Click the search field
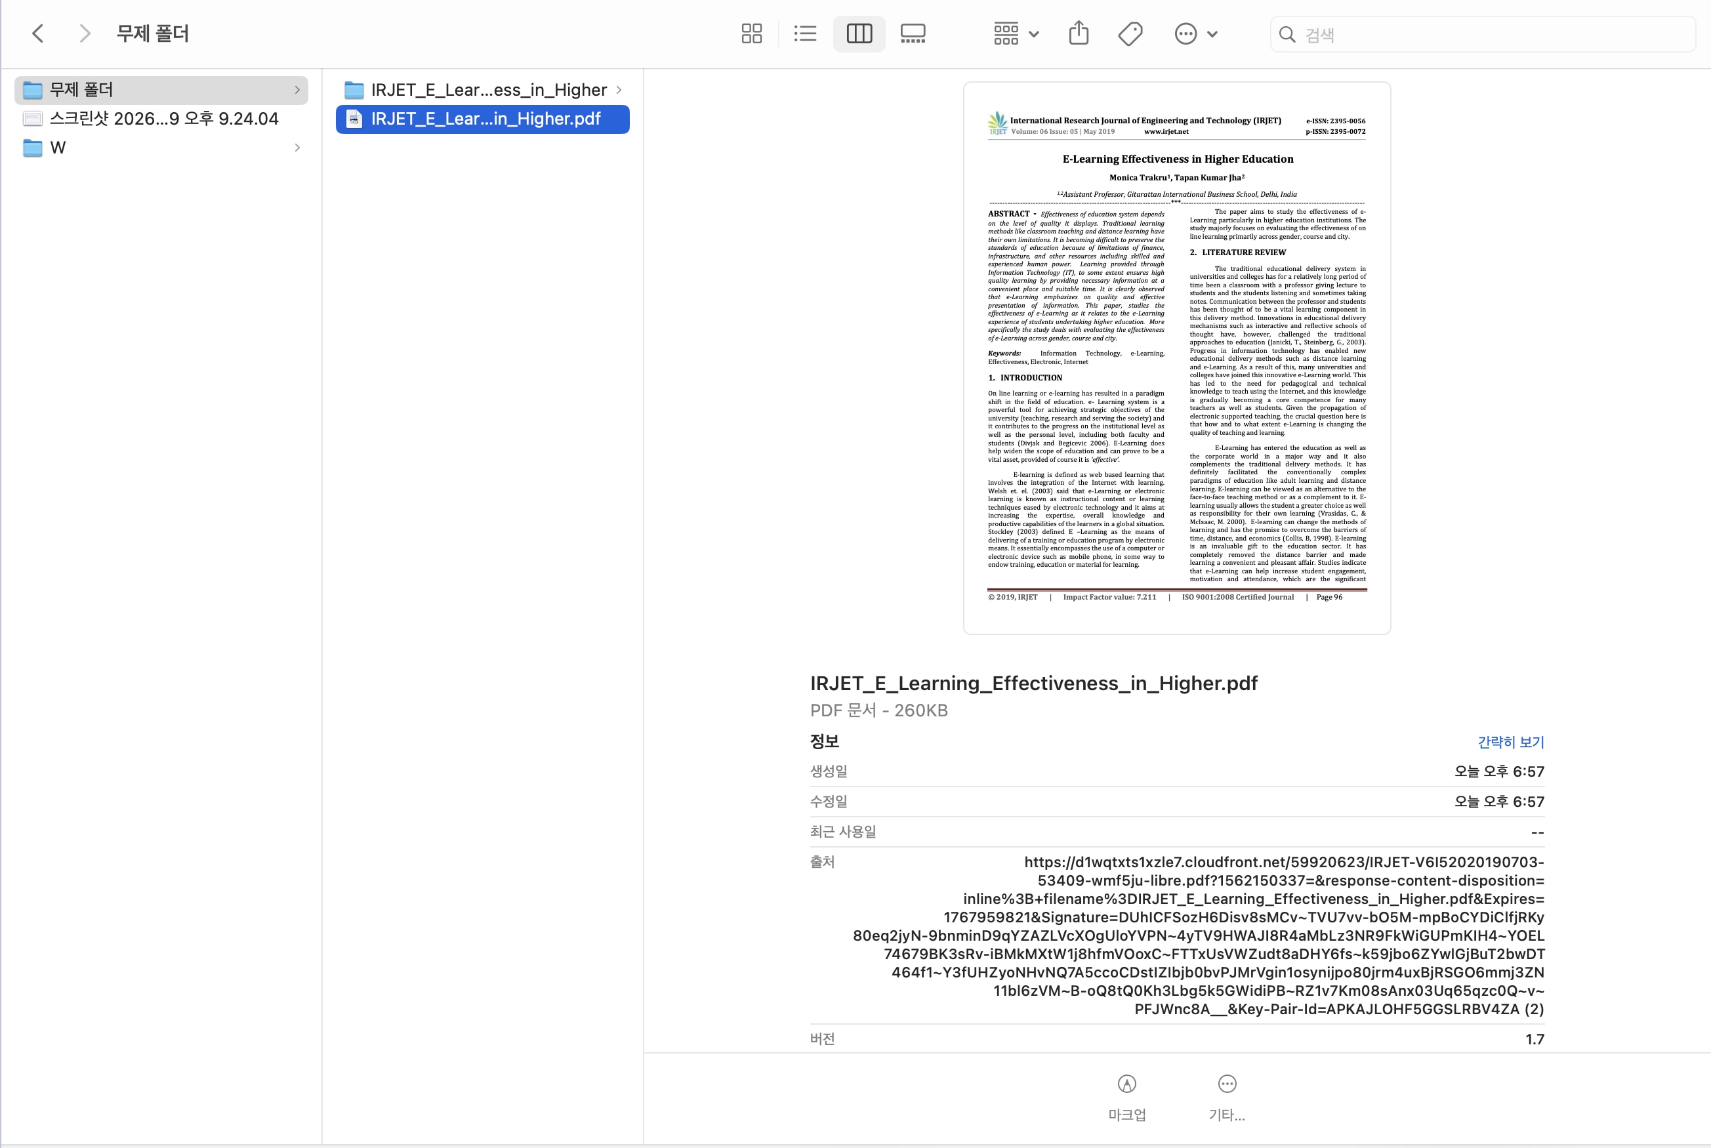Screen dimensions: 1711x1148 [x=1481, y=33]
